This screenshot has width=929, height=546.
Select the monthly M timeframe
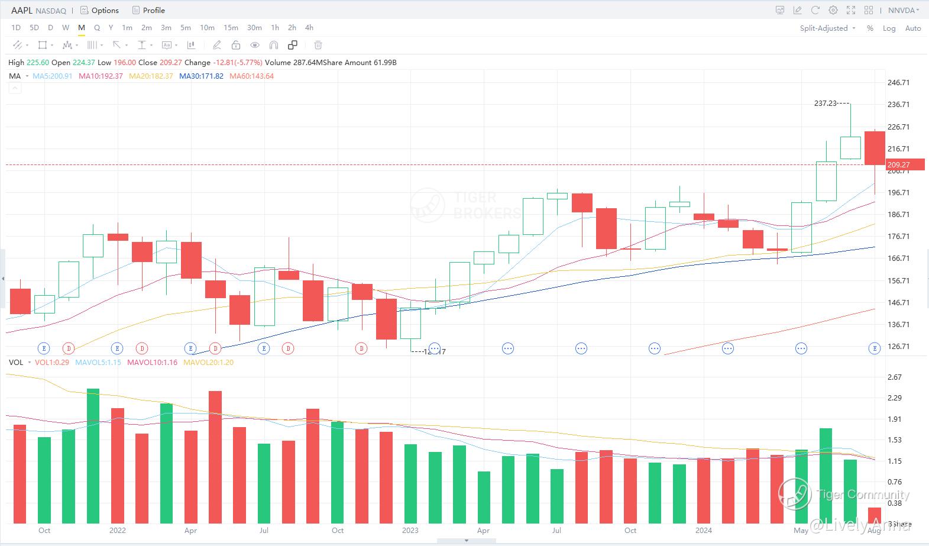(82, 27)
